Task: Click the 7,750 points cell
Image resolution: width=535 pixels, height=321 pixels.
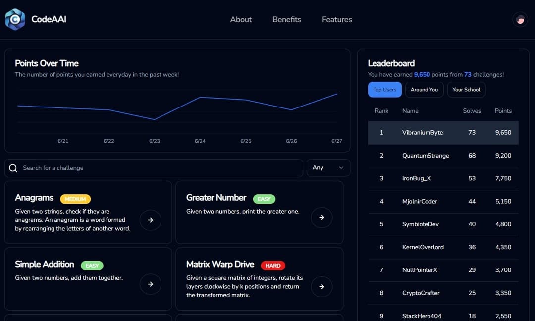Action: (503, 178)
